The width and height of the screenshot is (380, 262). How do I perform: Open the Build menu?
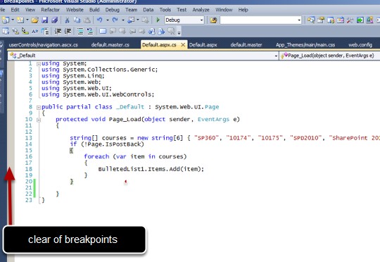[x=94, y=10]
